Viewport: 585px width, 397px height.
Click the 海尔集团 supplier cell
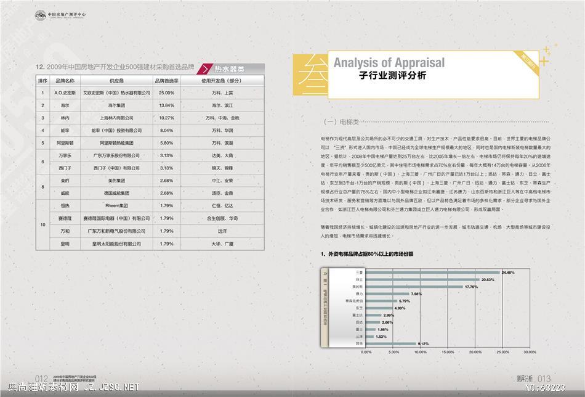[116, 105]
